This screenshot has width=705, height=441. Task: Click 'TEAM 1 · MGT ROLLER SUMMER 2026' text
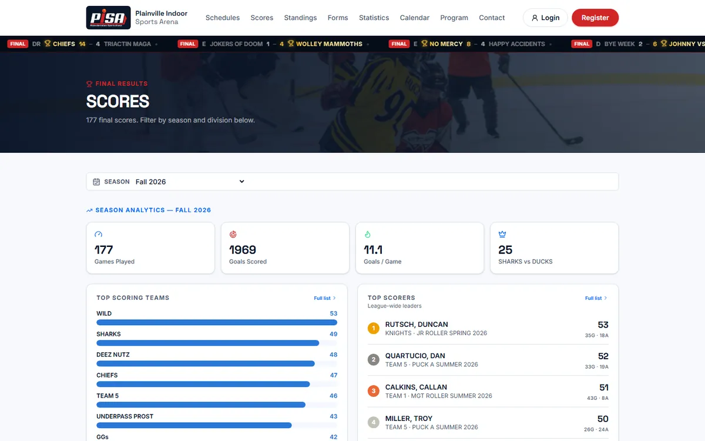click(x=439, y=396)
